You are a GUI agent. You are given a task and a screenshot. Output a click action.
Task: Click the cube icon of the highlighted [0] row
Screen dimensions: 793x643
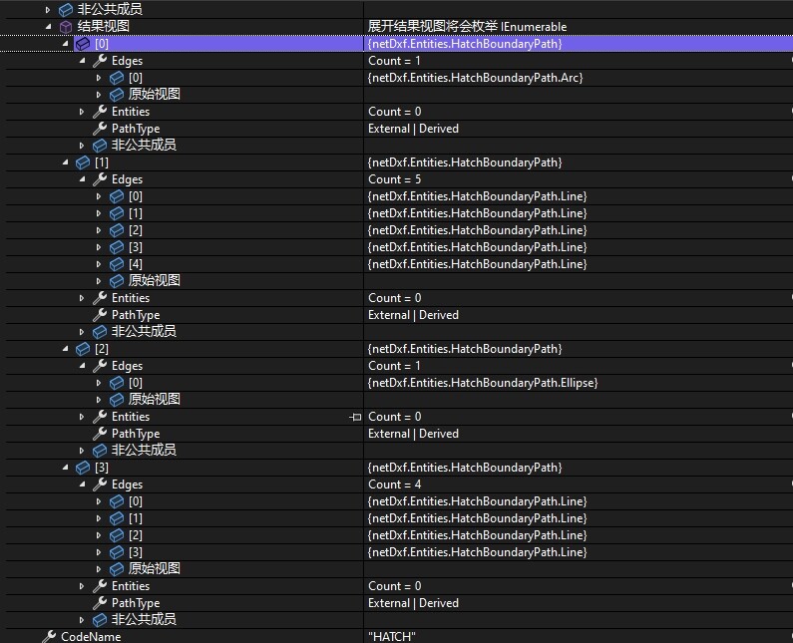pyautogui.click(x=83, y=44)
